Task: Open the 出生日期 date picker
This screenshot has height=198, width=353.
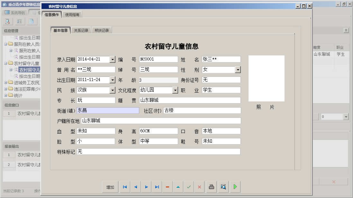Action: tap(112, 80)
